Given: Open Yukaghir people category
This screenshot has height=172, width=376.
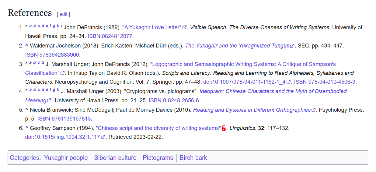Looking at the screenshot, I should [66, 158].
